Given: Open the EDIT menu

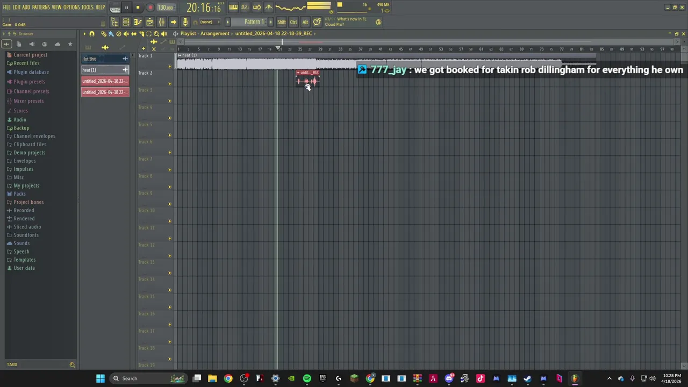Looking at the screenshot, I should coord(16,8).
